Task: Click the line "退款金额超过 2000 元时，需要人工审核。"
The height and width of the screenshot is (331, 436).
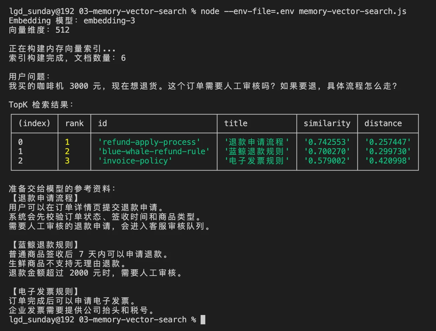Action: tap(95, 273)
